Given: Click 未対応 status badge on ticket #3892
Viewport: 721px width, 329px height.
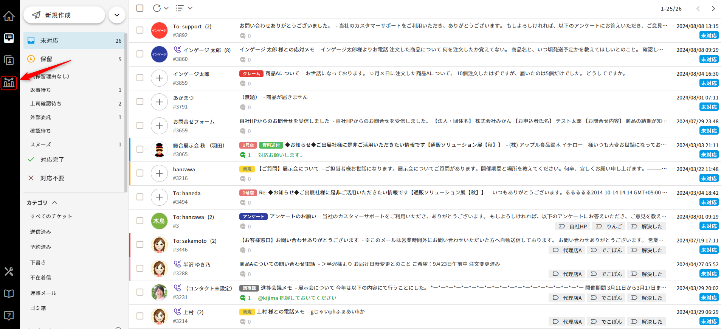Looking at the screenshot, I should [709, 36].
